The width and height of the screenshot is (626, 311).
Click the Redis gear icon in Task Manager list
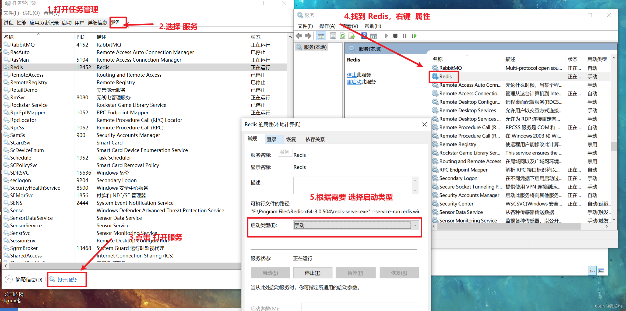(6, 67)
